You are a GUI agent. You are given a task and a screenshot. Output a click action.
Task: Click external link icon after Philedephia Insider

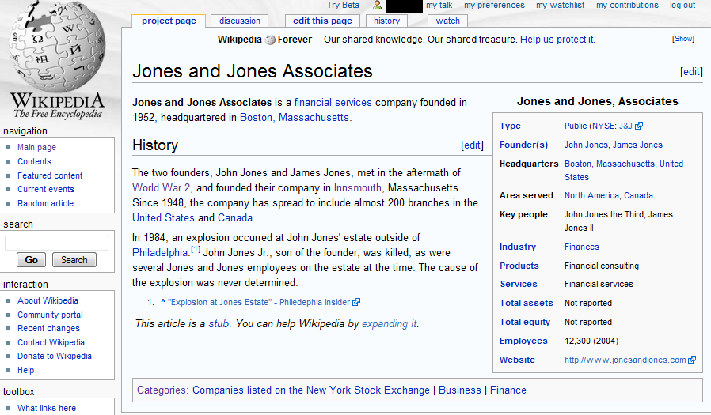click(x=356, y=302)
